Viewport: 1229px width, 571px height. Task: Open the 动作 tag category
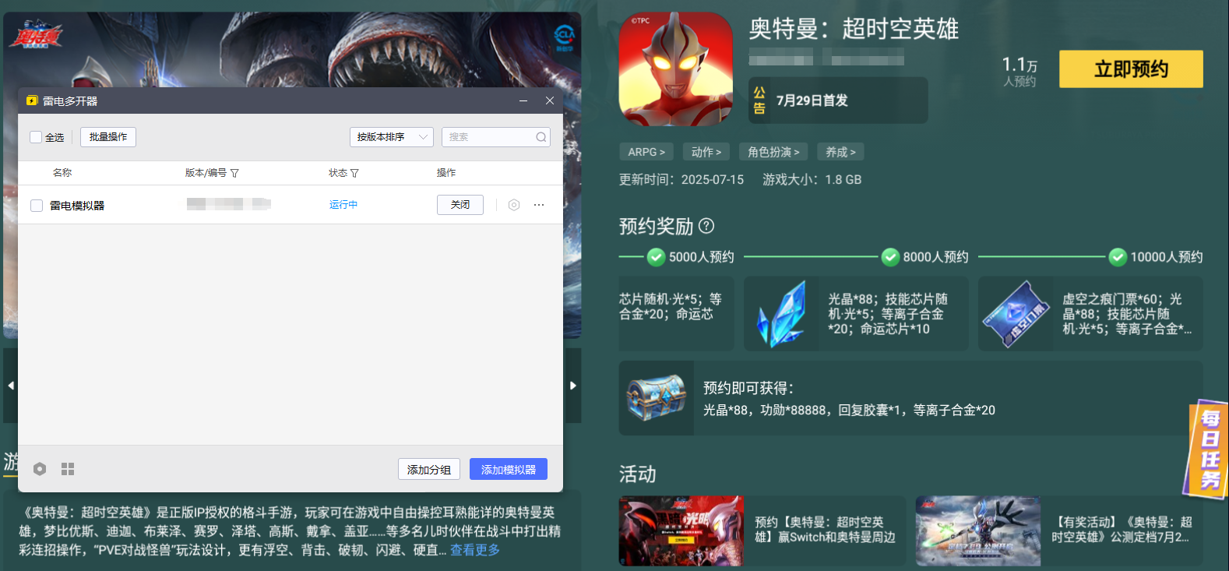(x=706, y=152)
